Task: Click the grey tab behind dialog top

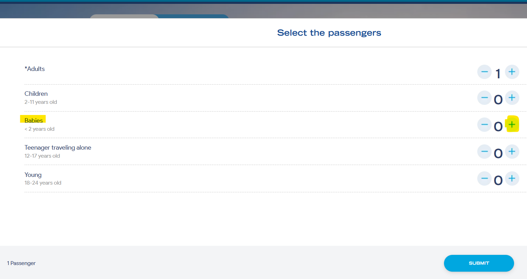Action: pos(124,16)
